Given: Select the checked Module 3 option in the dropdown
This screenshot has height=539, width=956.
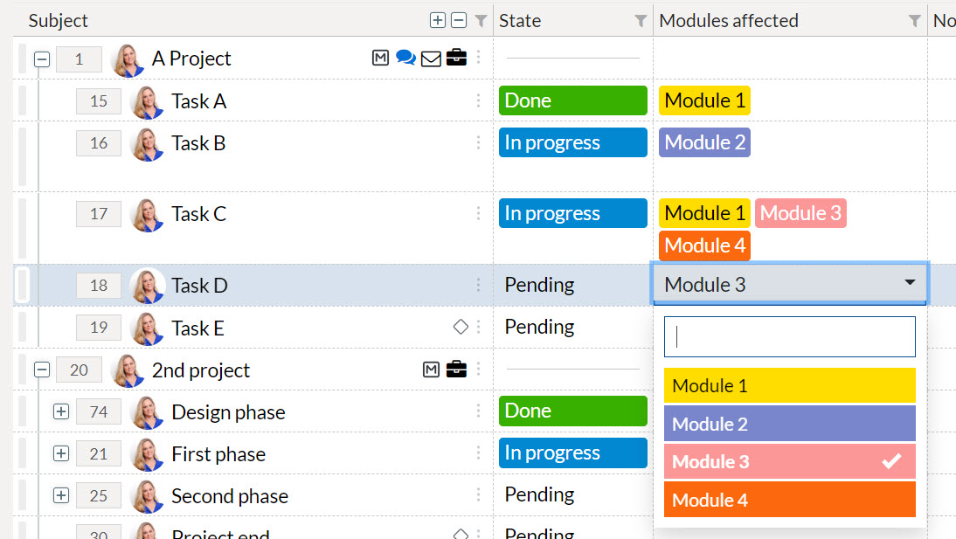Looking at the screenshot, I should [790, 461].
